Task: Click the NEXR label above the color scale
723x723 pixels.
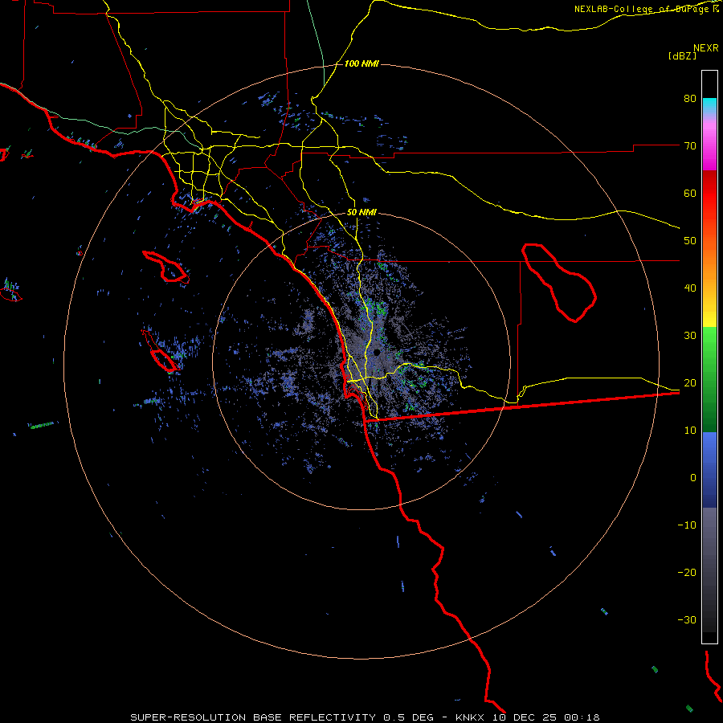Action: pos(705,47)
